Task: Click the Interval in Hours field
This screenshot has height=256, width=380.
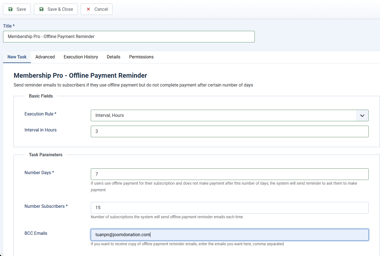Action: (x=230, y=131)
